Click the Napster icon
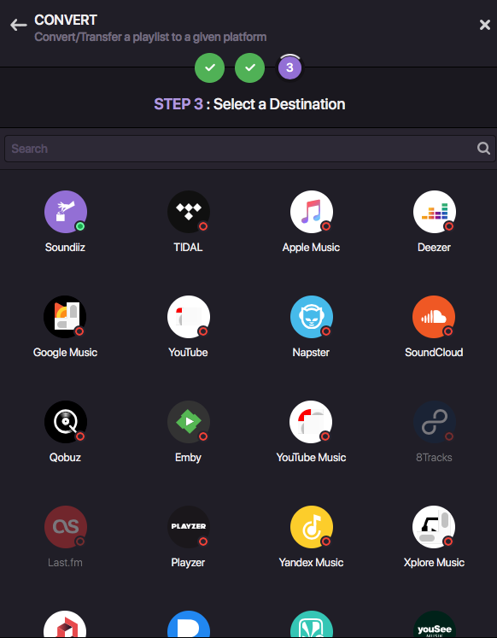The height and width of the screenshot is (638, 497). coord(312,317)
